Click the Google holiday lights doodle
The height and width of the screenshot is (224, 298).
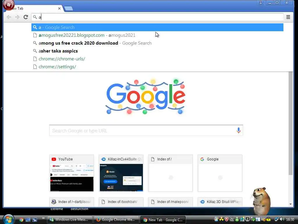tap(146, 97)
